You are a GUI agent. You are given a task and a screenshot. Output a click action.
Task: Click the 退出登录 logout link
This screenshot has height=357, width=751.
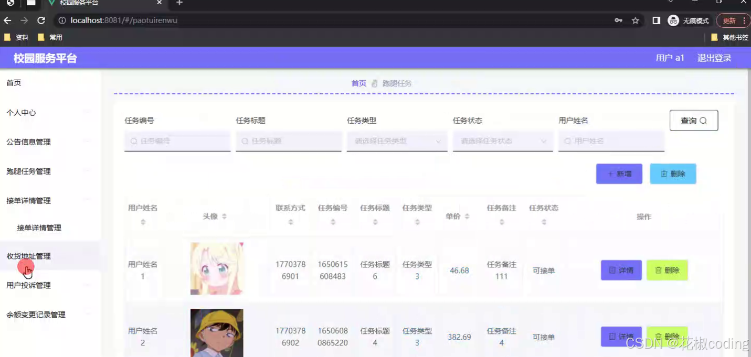tap(714, 58)
